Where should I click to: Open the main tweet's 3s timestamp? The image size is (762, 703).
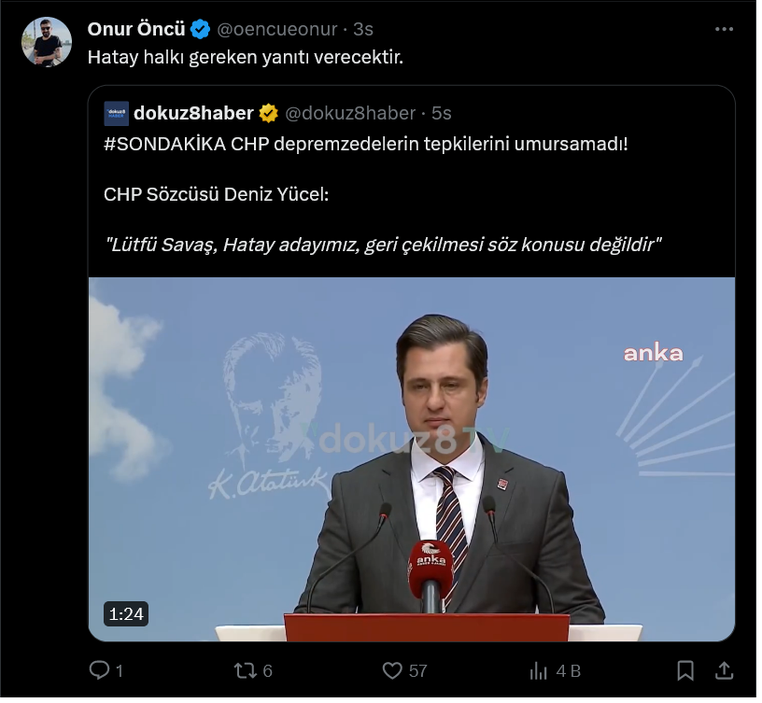(x=365, y=30)
